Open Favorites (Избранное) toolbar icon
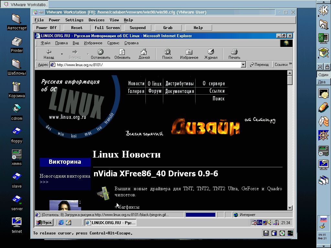 (189, 52)
